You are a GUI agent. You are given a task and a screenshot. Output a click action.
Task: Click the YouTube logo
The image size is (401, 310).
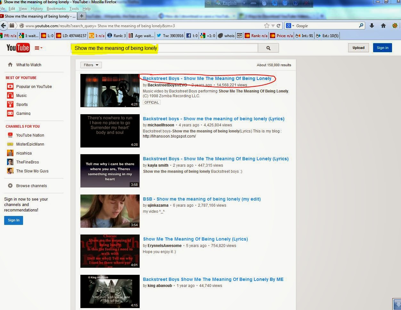click(18, 48)
